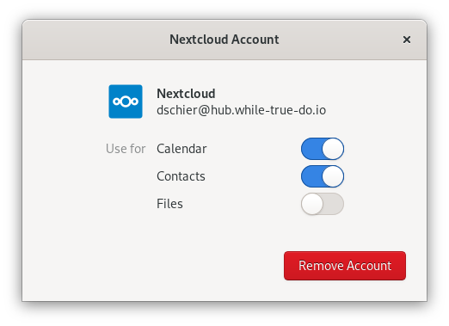This screenshot has height=326, width=449.
Task: Click the Nextcloud Account title text
Action: tap(224, 40)
